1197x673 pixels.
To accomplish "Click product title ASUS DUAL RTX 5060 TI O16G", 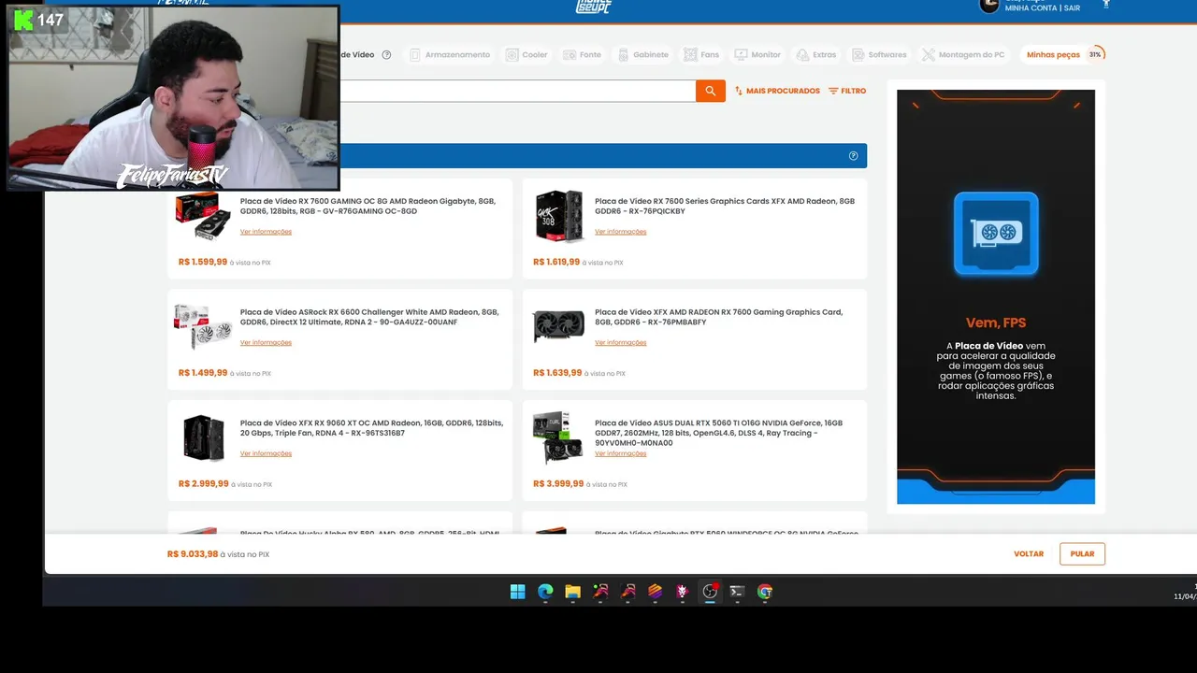I will pos(718,433).
